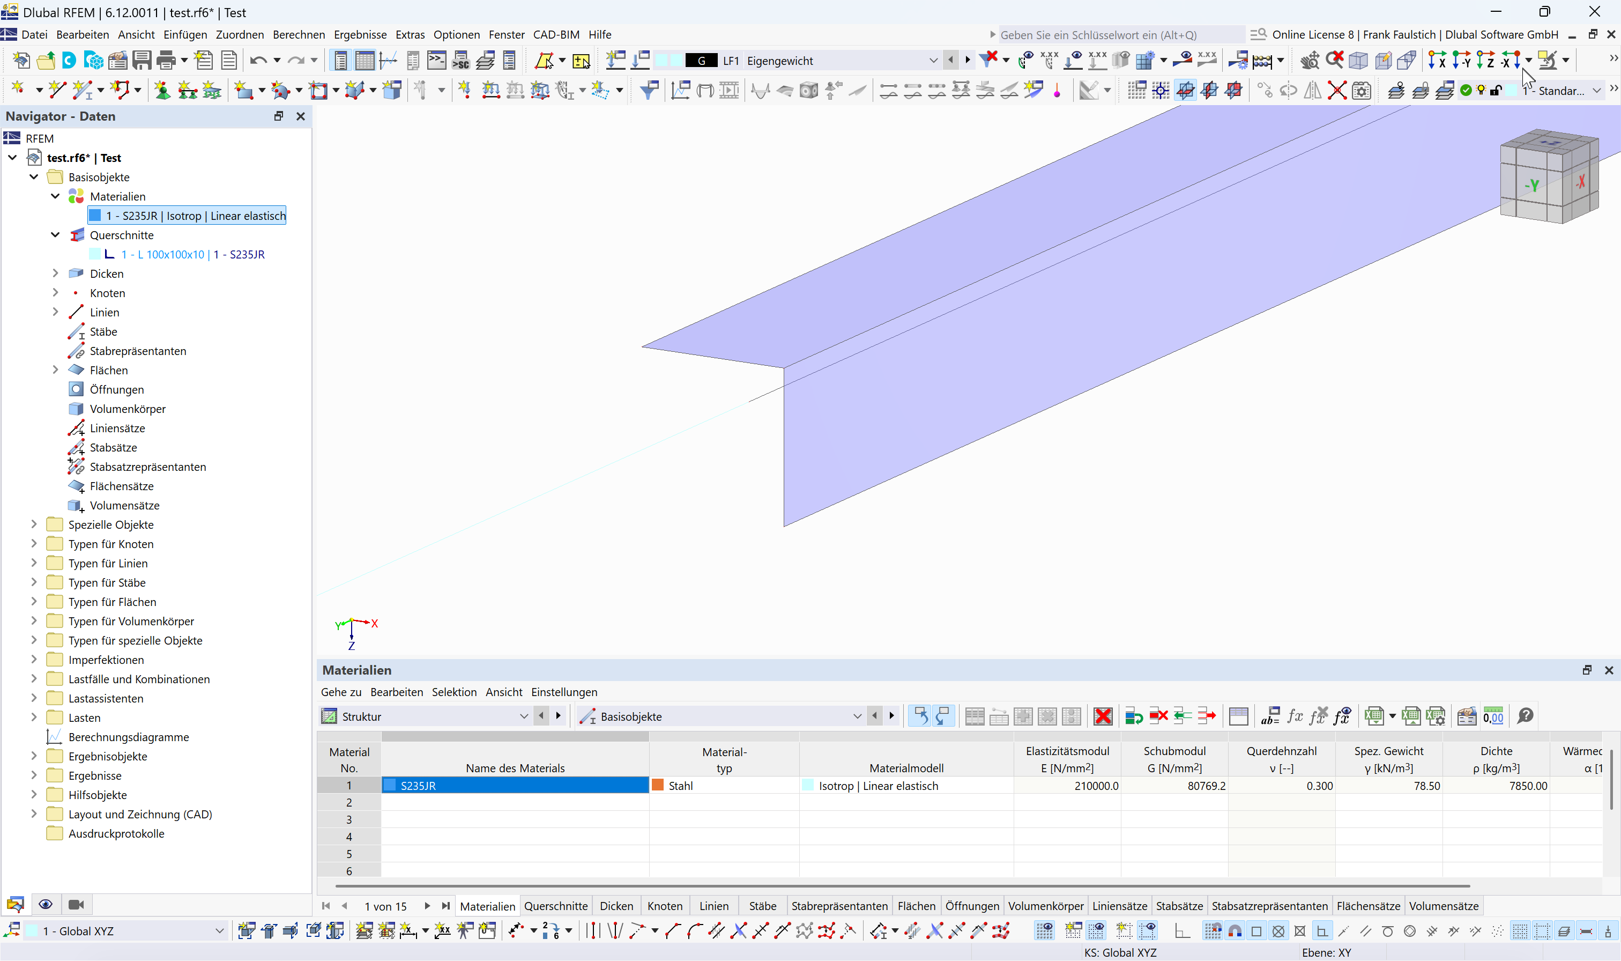Delete all table rows with red X icon

pos(1102,716)
